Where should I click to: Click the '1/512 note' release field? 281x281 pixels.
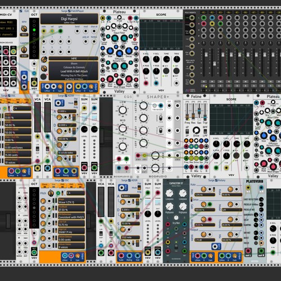(130, 237)
